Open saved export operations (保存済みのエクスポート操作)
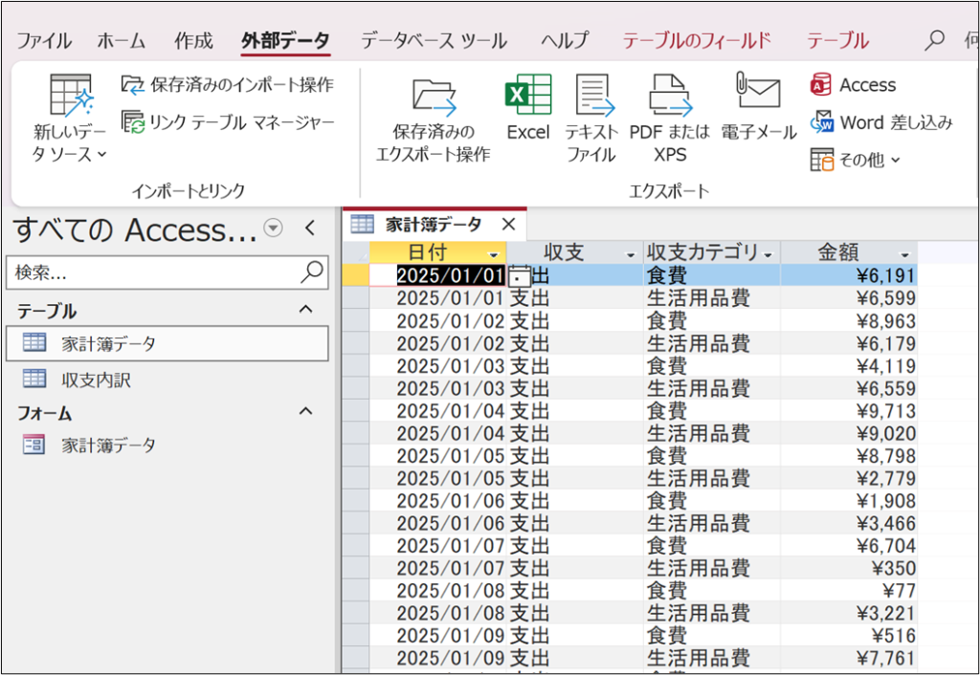Image resolution: width=980 pixels, height=675 pixels. pyautogui.click(x=441, y=117)
